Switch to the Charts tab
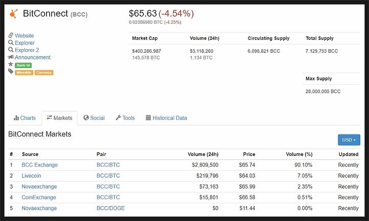The image size is (369, 221). point(25,118)
